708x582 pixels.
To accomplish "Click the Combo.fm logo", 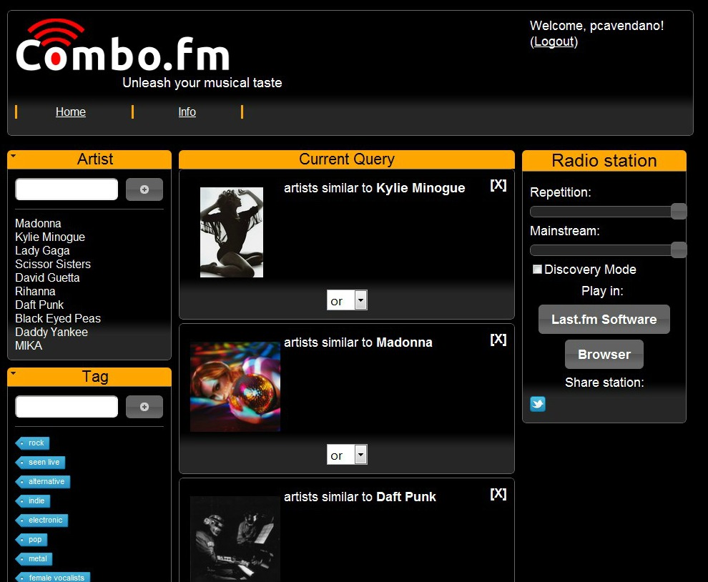I will point(122,49).
